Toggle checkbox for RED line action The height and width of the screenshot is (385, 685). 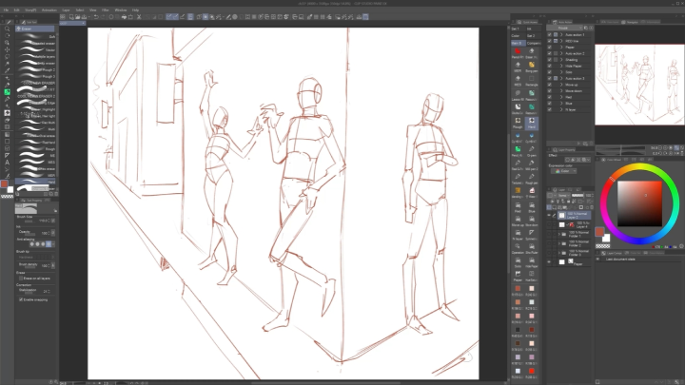click(550, 41)
